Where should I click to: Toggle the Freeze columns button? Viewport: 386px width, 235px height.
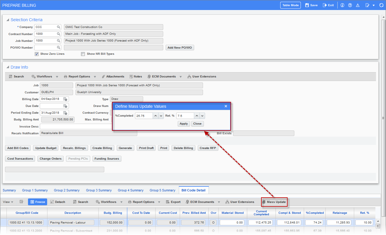coord(37,202)
